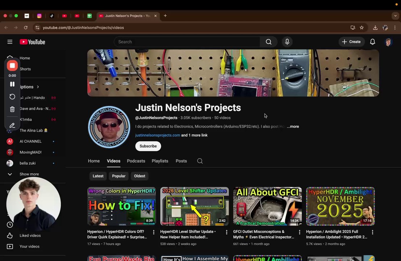Open the channel Posts tab
The image size is (401, 261).
click(181, 161)
